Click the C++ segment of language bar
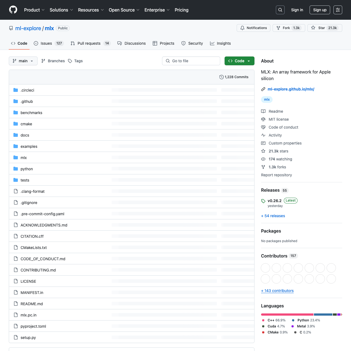Screen dimensions: 351x351 coord(287,315)
